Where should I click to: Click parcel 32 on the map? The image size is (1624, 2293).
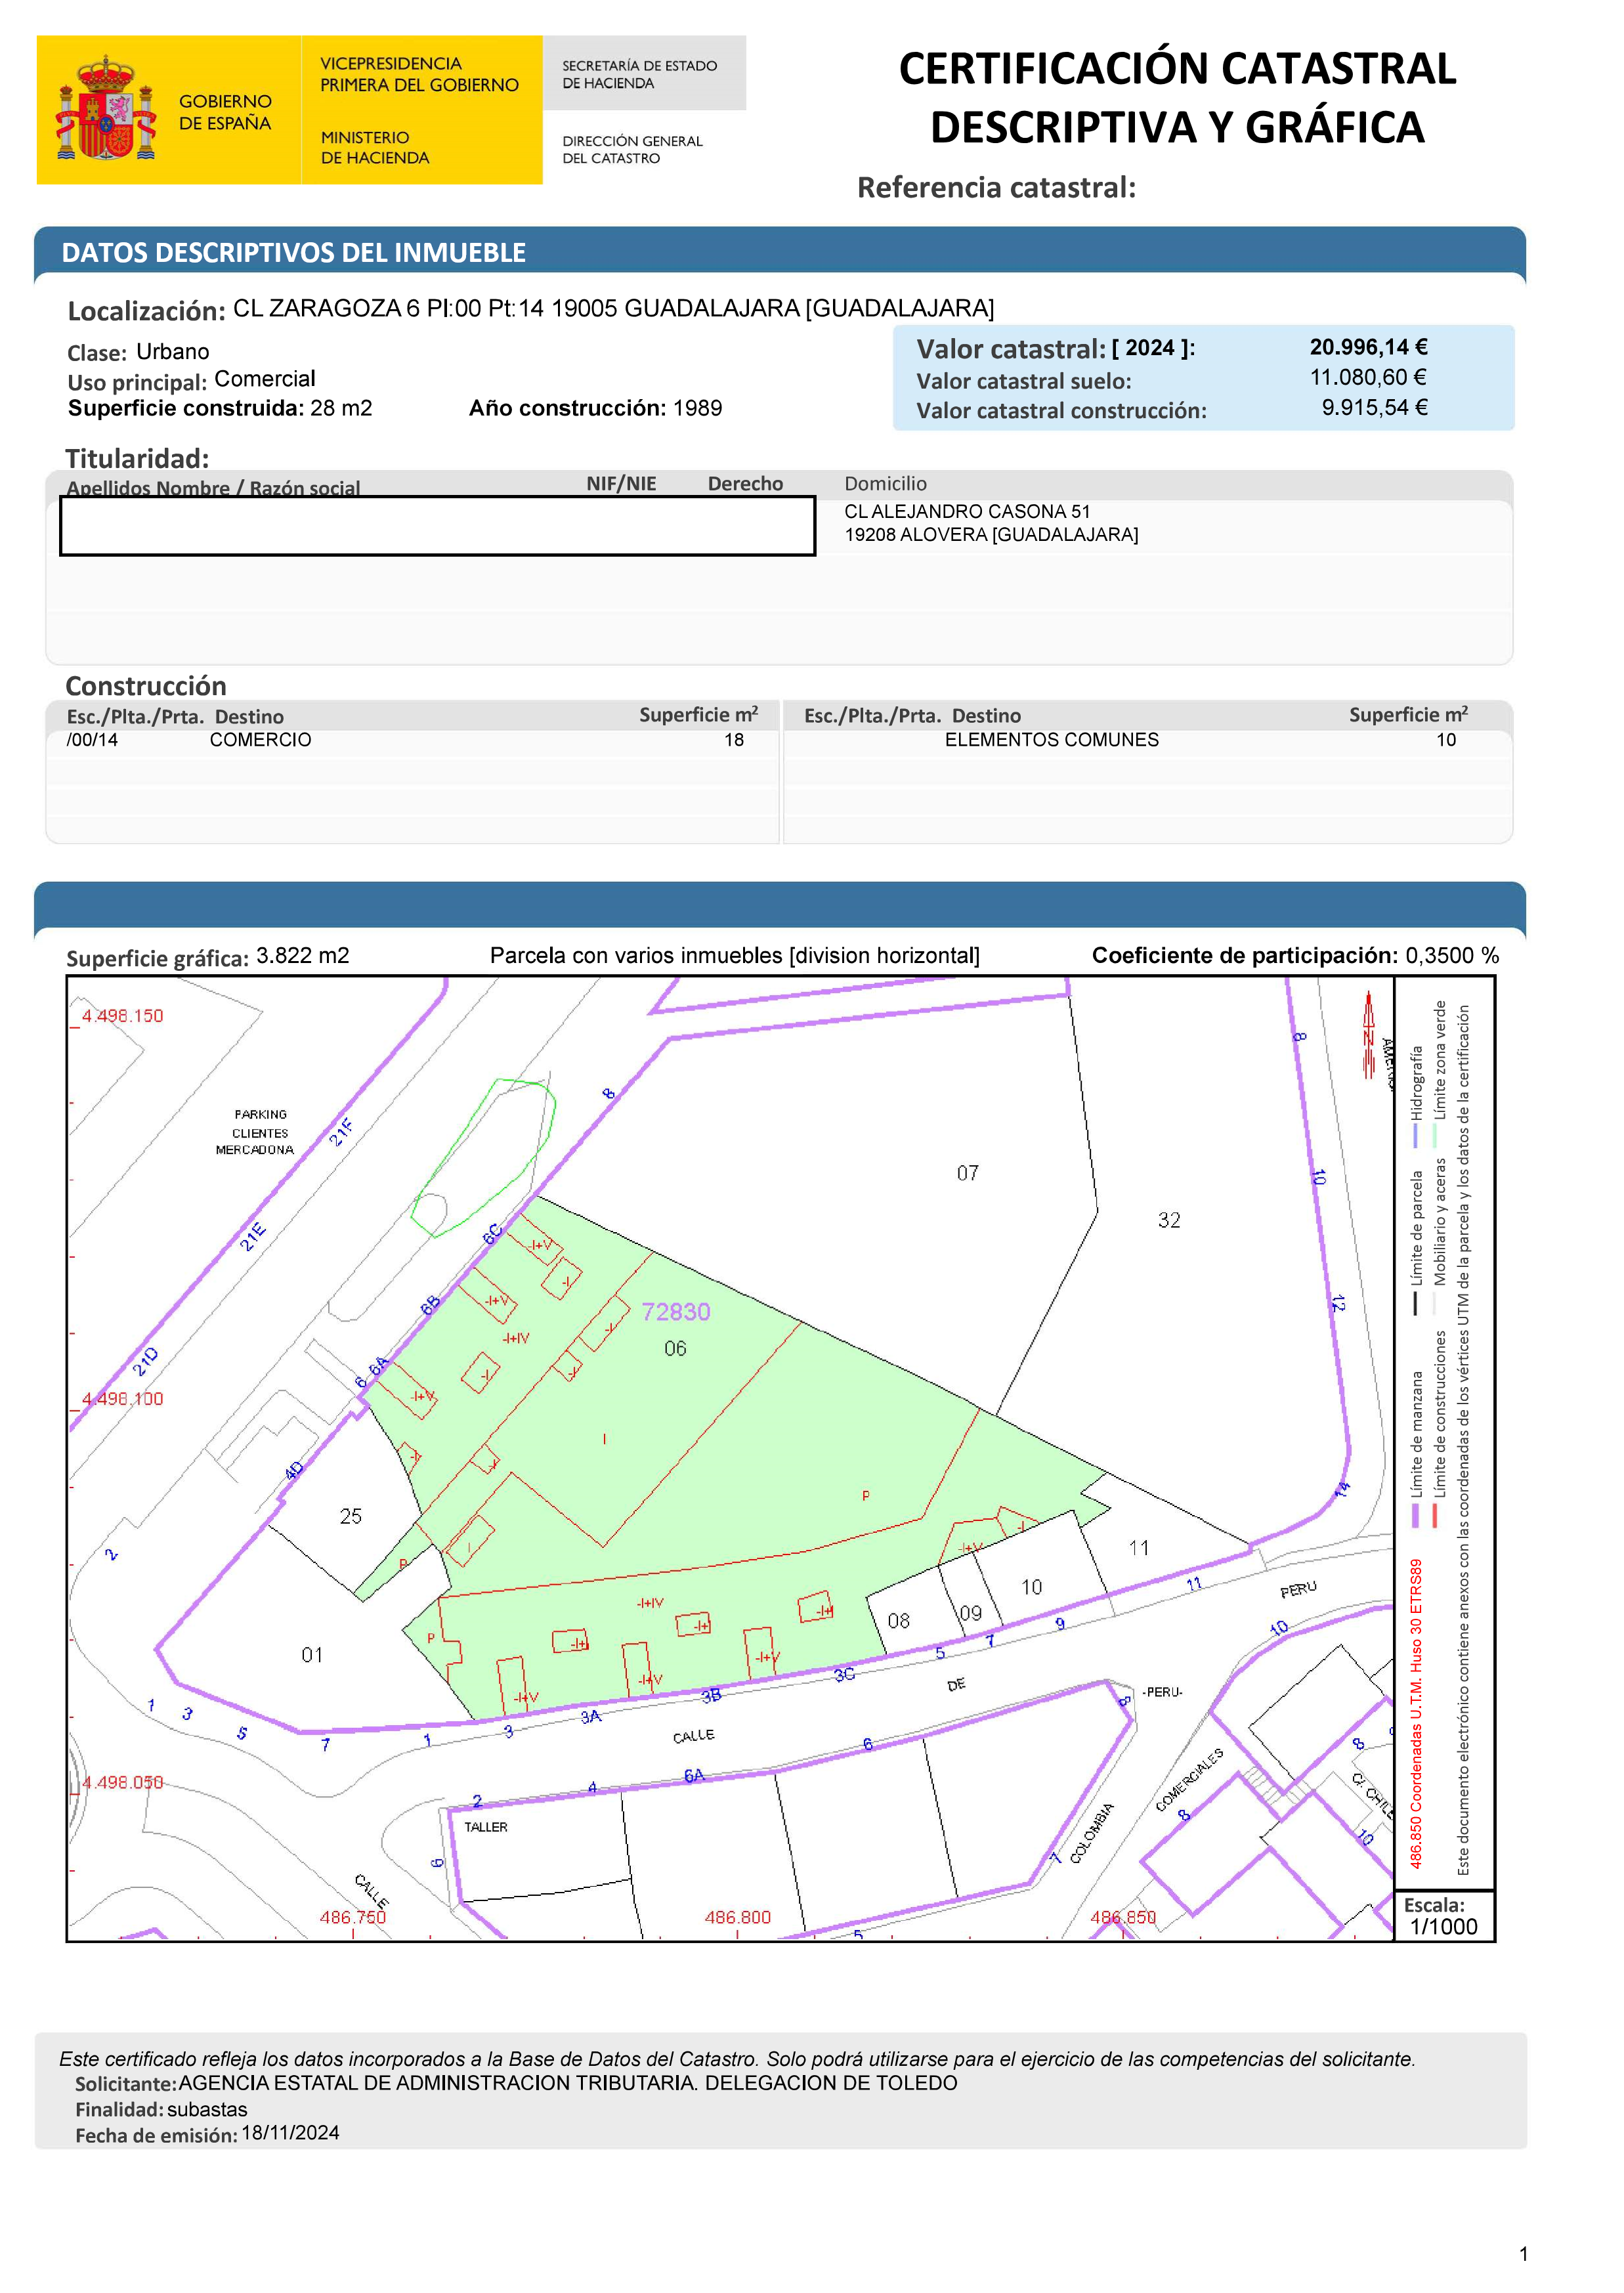[1169, 1220]
